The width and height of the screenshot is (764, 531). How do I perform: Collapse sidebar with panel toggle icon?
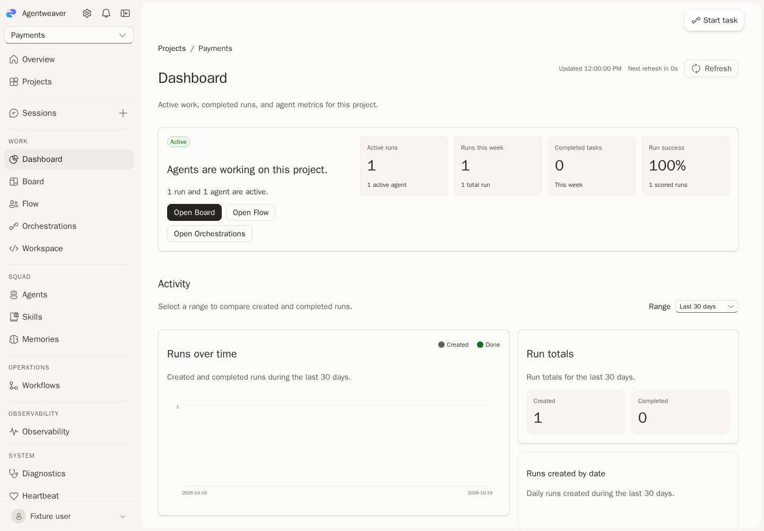[125, 13]
